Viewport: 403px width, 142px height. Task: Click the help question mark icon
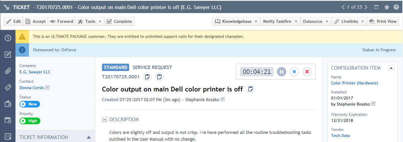click(396, 7)
